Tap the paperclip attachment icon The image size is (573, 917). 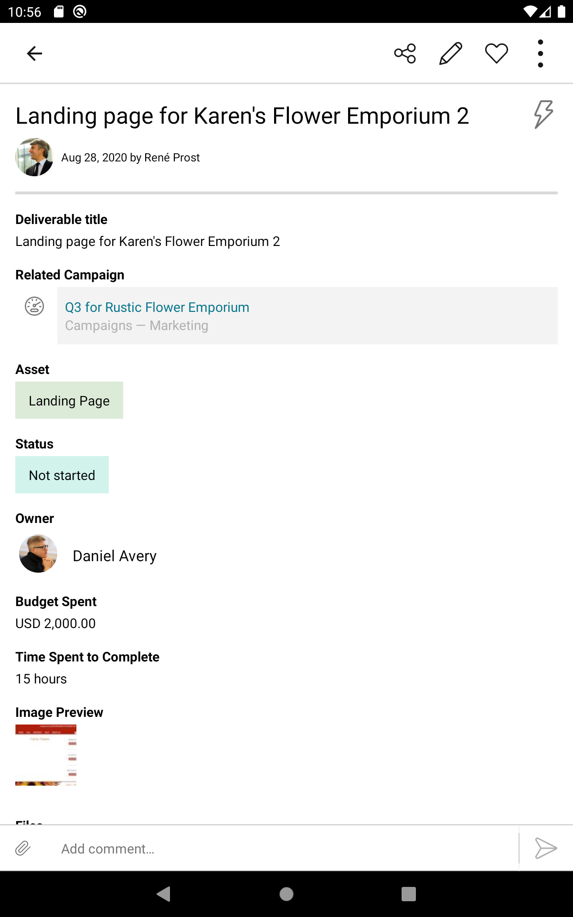pos(23,849)
